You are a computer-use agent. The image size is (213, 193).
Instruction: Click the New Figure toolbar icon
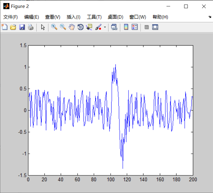pyautogui.click(x=5, y=27)
